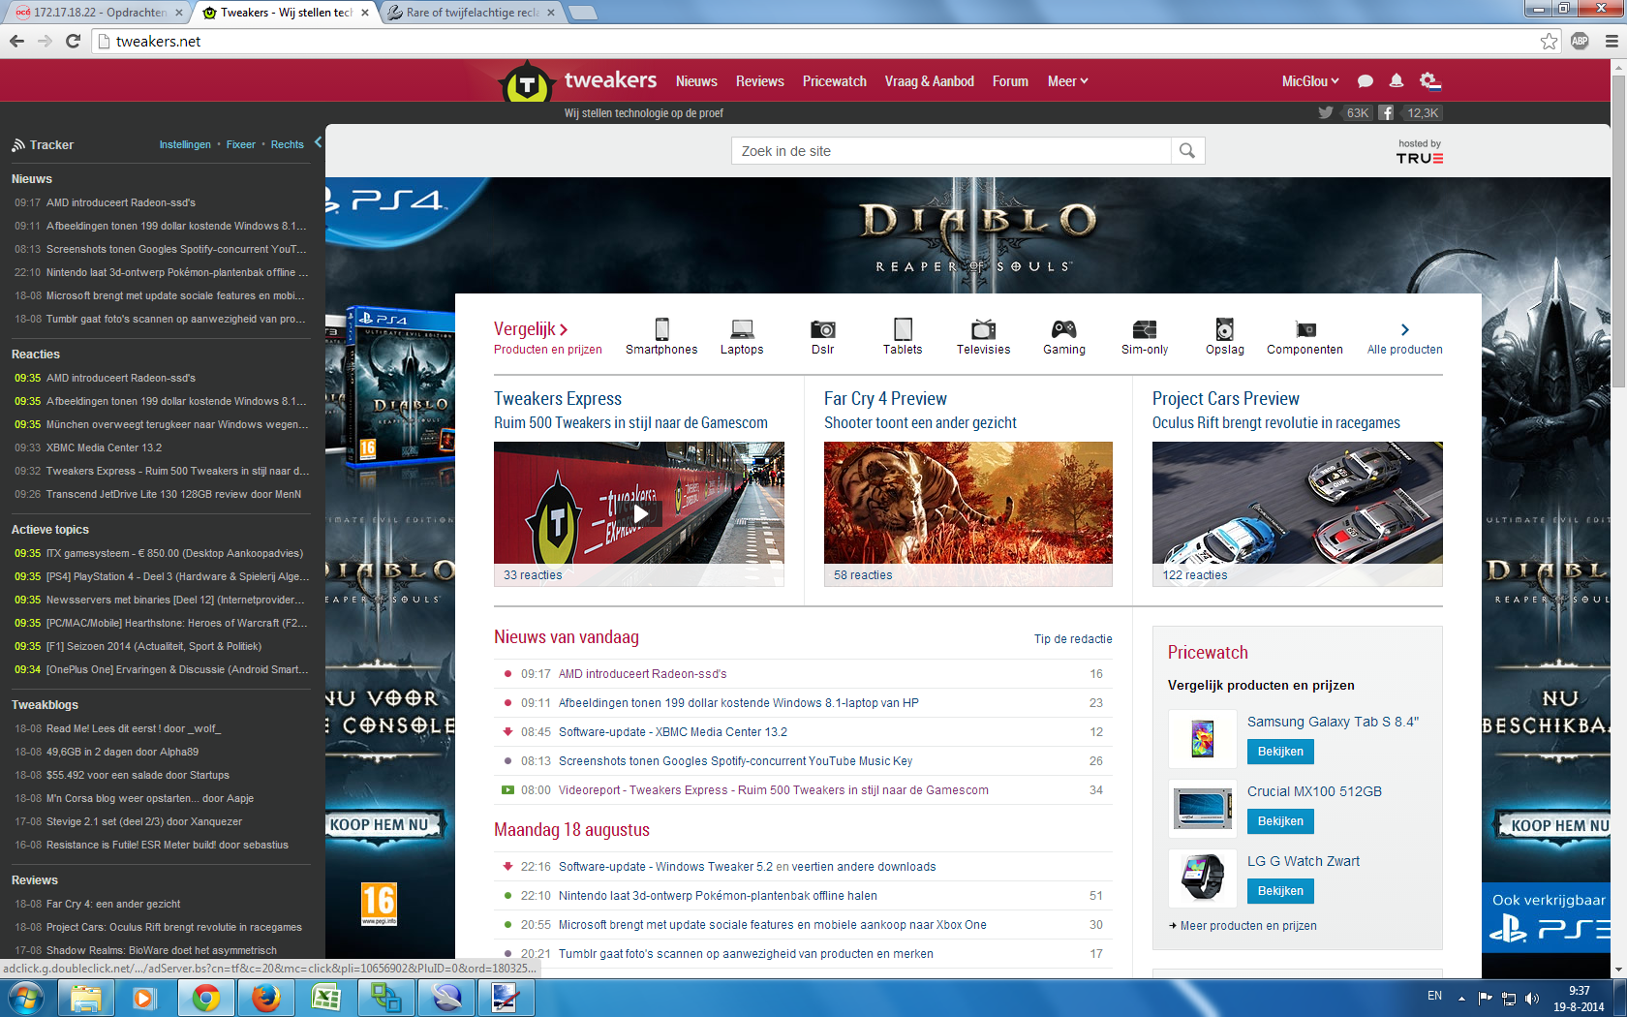1627x1017 pixels.
Task: Open the Adblock Plus extension icon
Action: tap(1580, 41)
